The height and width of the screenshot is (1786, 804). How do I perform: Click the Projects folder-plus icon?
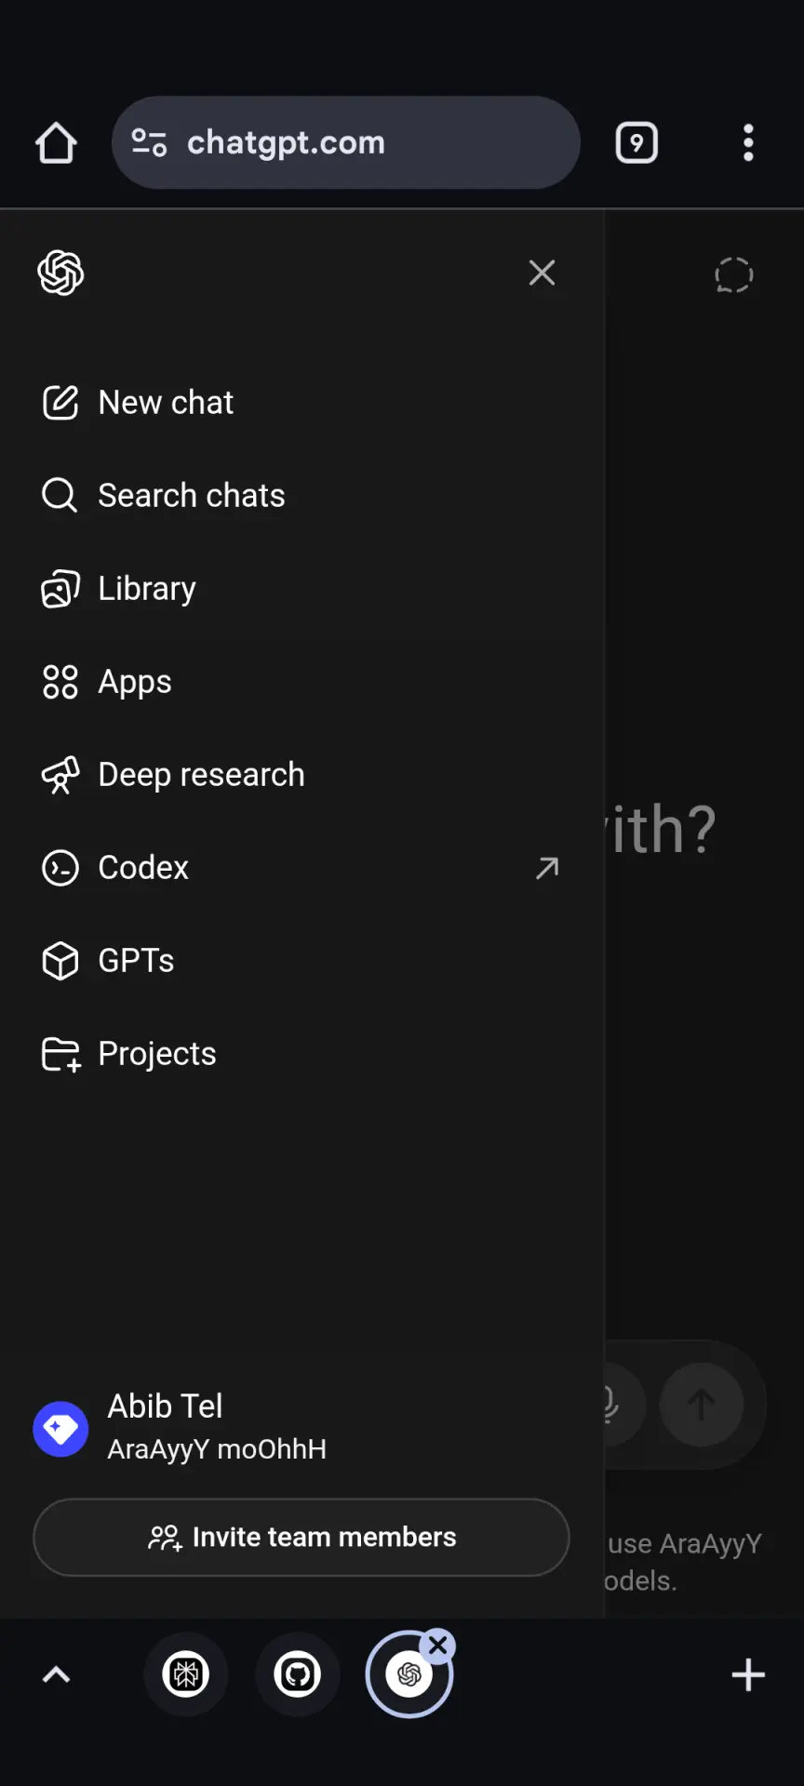[61, 1055]
